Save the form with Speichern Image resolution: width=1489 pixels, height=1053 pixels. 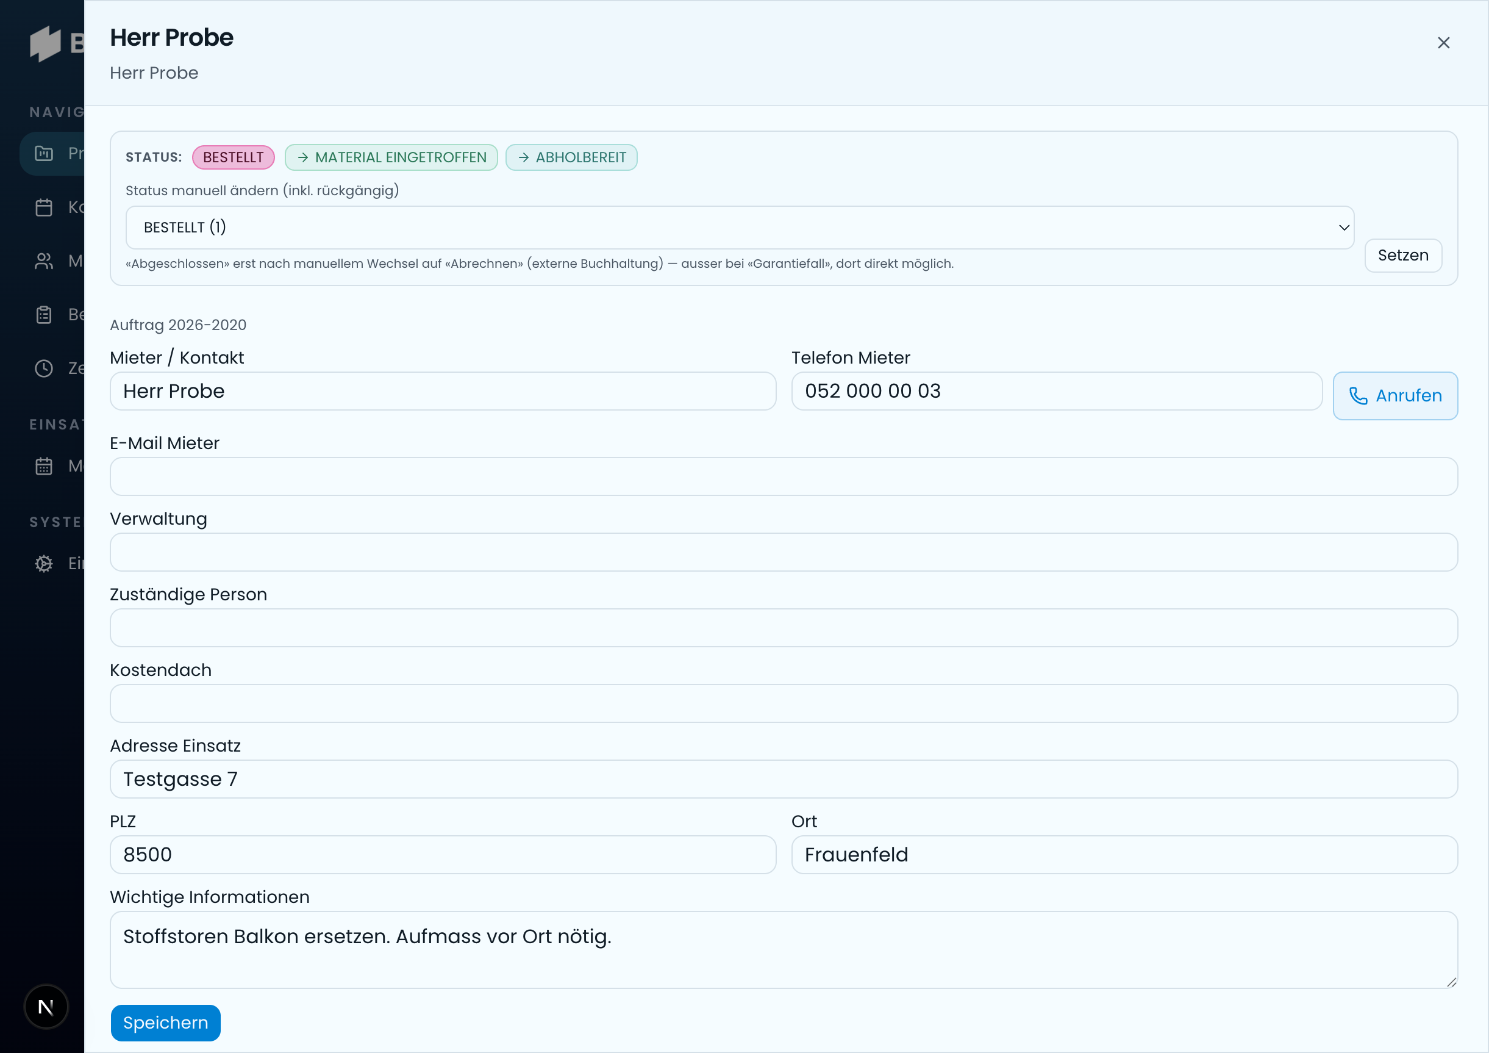[166, 1022]
